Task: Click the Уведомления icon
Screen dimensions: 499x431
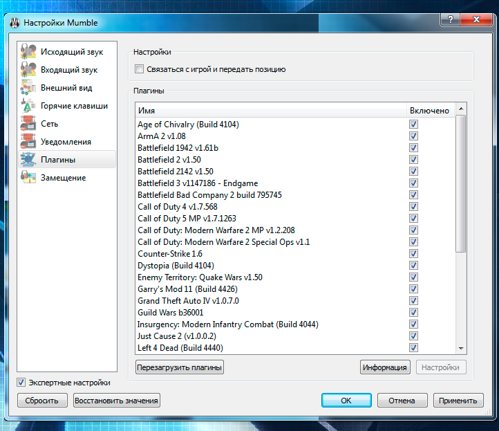Action: pyautogui.click(x=28, y=141)
